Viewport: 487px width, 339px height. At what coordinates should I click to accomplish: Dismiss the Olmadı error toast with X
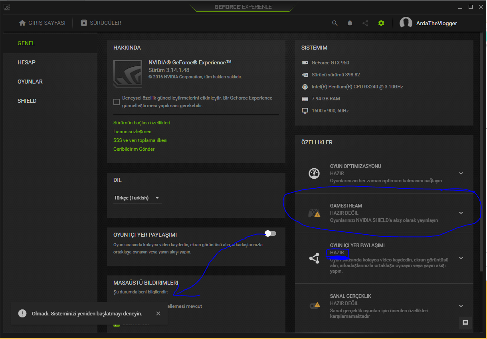pos(158,313)
